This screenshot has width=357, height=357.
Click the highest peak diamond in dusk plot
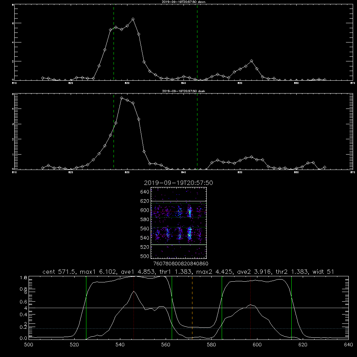tap(122, 98)
